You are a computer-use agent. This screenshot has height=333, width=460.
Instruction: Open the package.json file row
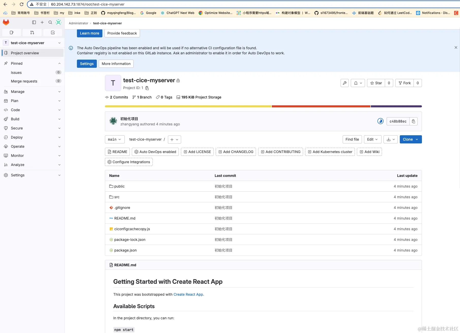[x=125, y=250]
